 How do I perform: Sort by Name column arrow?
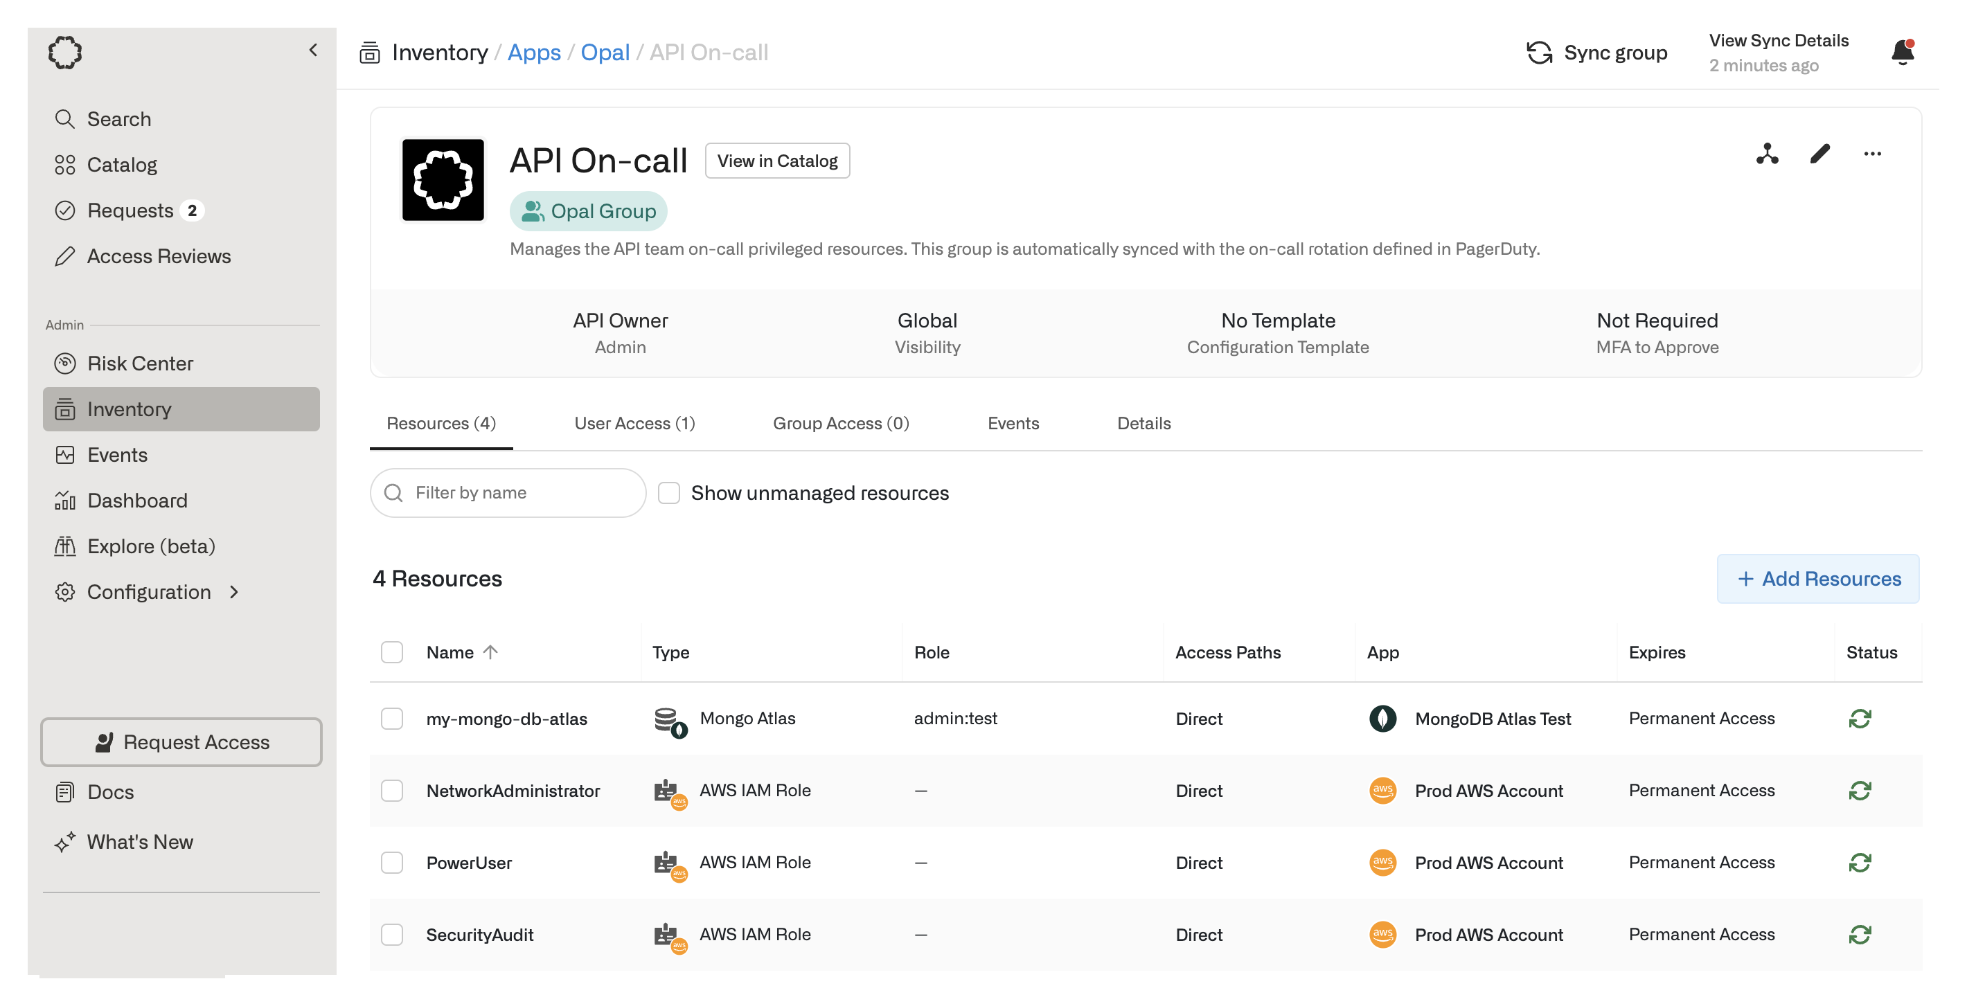coord(491,652)
